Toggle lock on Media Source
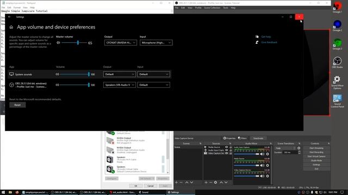 pos(231,147)
